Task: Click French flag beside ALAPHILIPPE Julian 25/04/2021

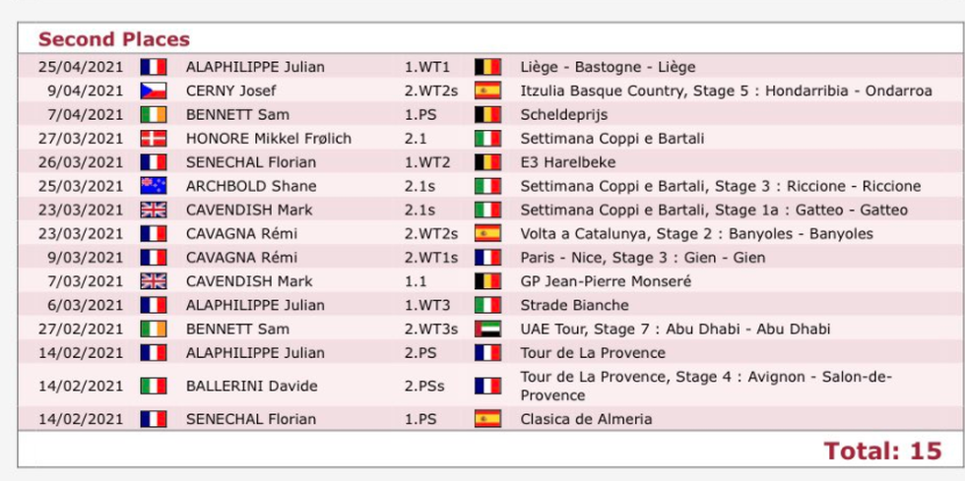Action: [154, 67]
